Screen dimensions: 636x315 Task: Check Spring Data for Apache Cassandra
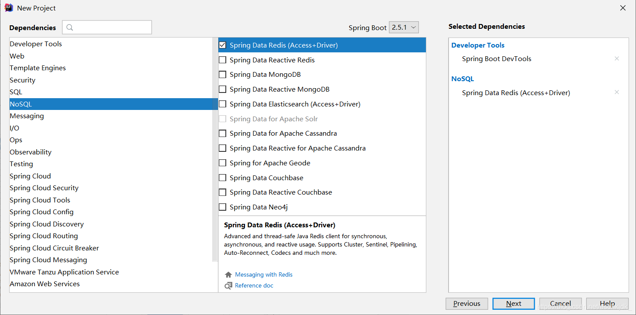pyautogui.click(x=223, y=134)
